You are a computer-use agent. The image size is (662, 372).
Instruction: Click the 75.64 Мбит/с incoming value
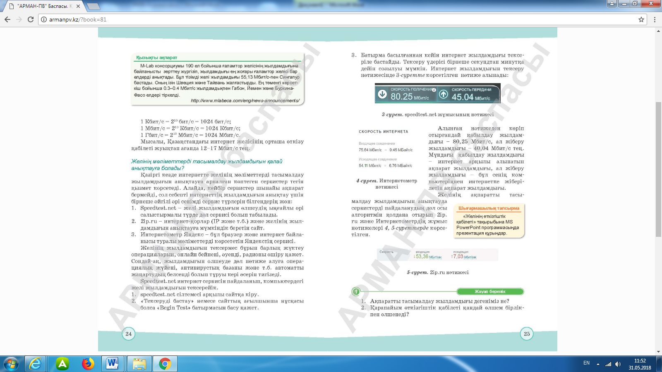coord(370,150)
